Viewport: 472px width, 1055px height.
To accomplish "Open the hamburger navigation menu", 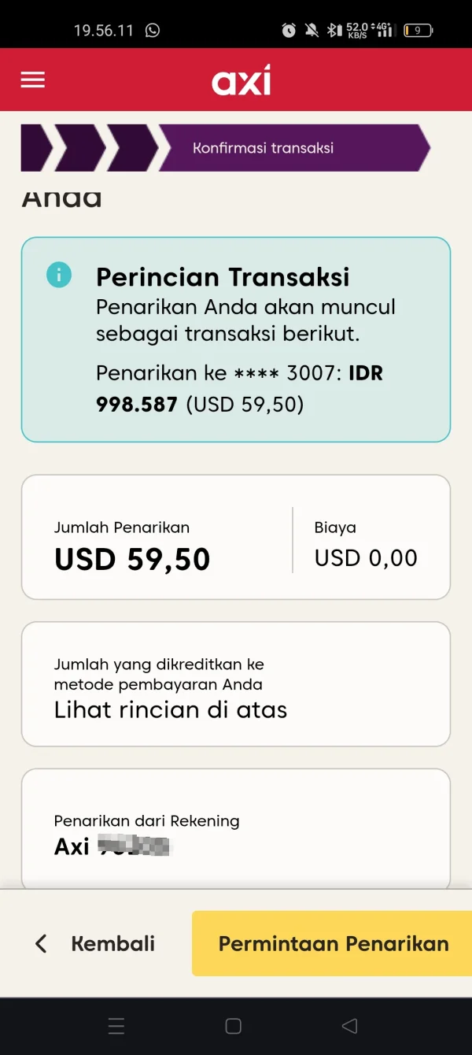I will click(32, 80).
